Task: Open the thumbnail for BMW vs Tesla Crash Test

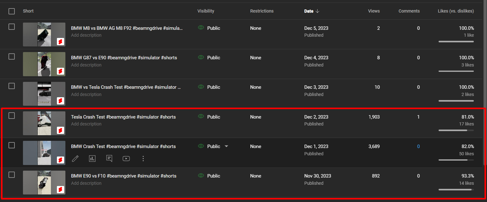Action: [44, 93]
